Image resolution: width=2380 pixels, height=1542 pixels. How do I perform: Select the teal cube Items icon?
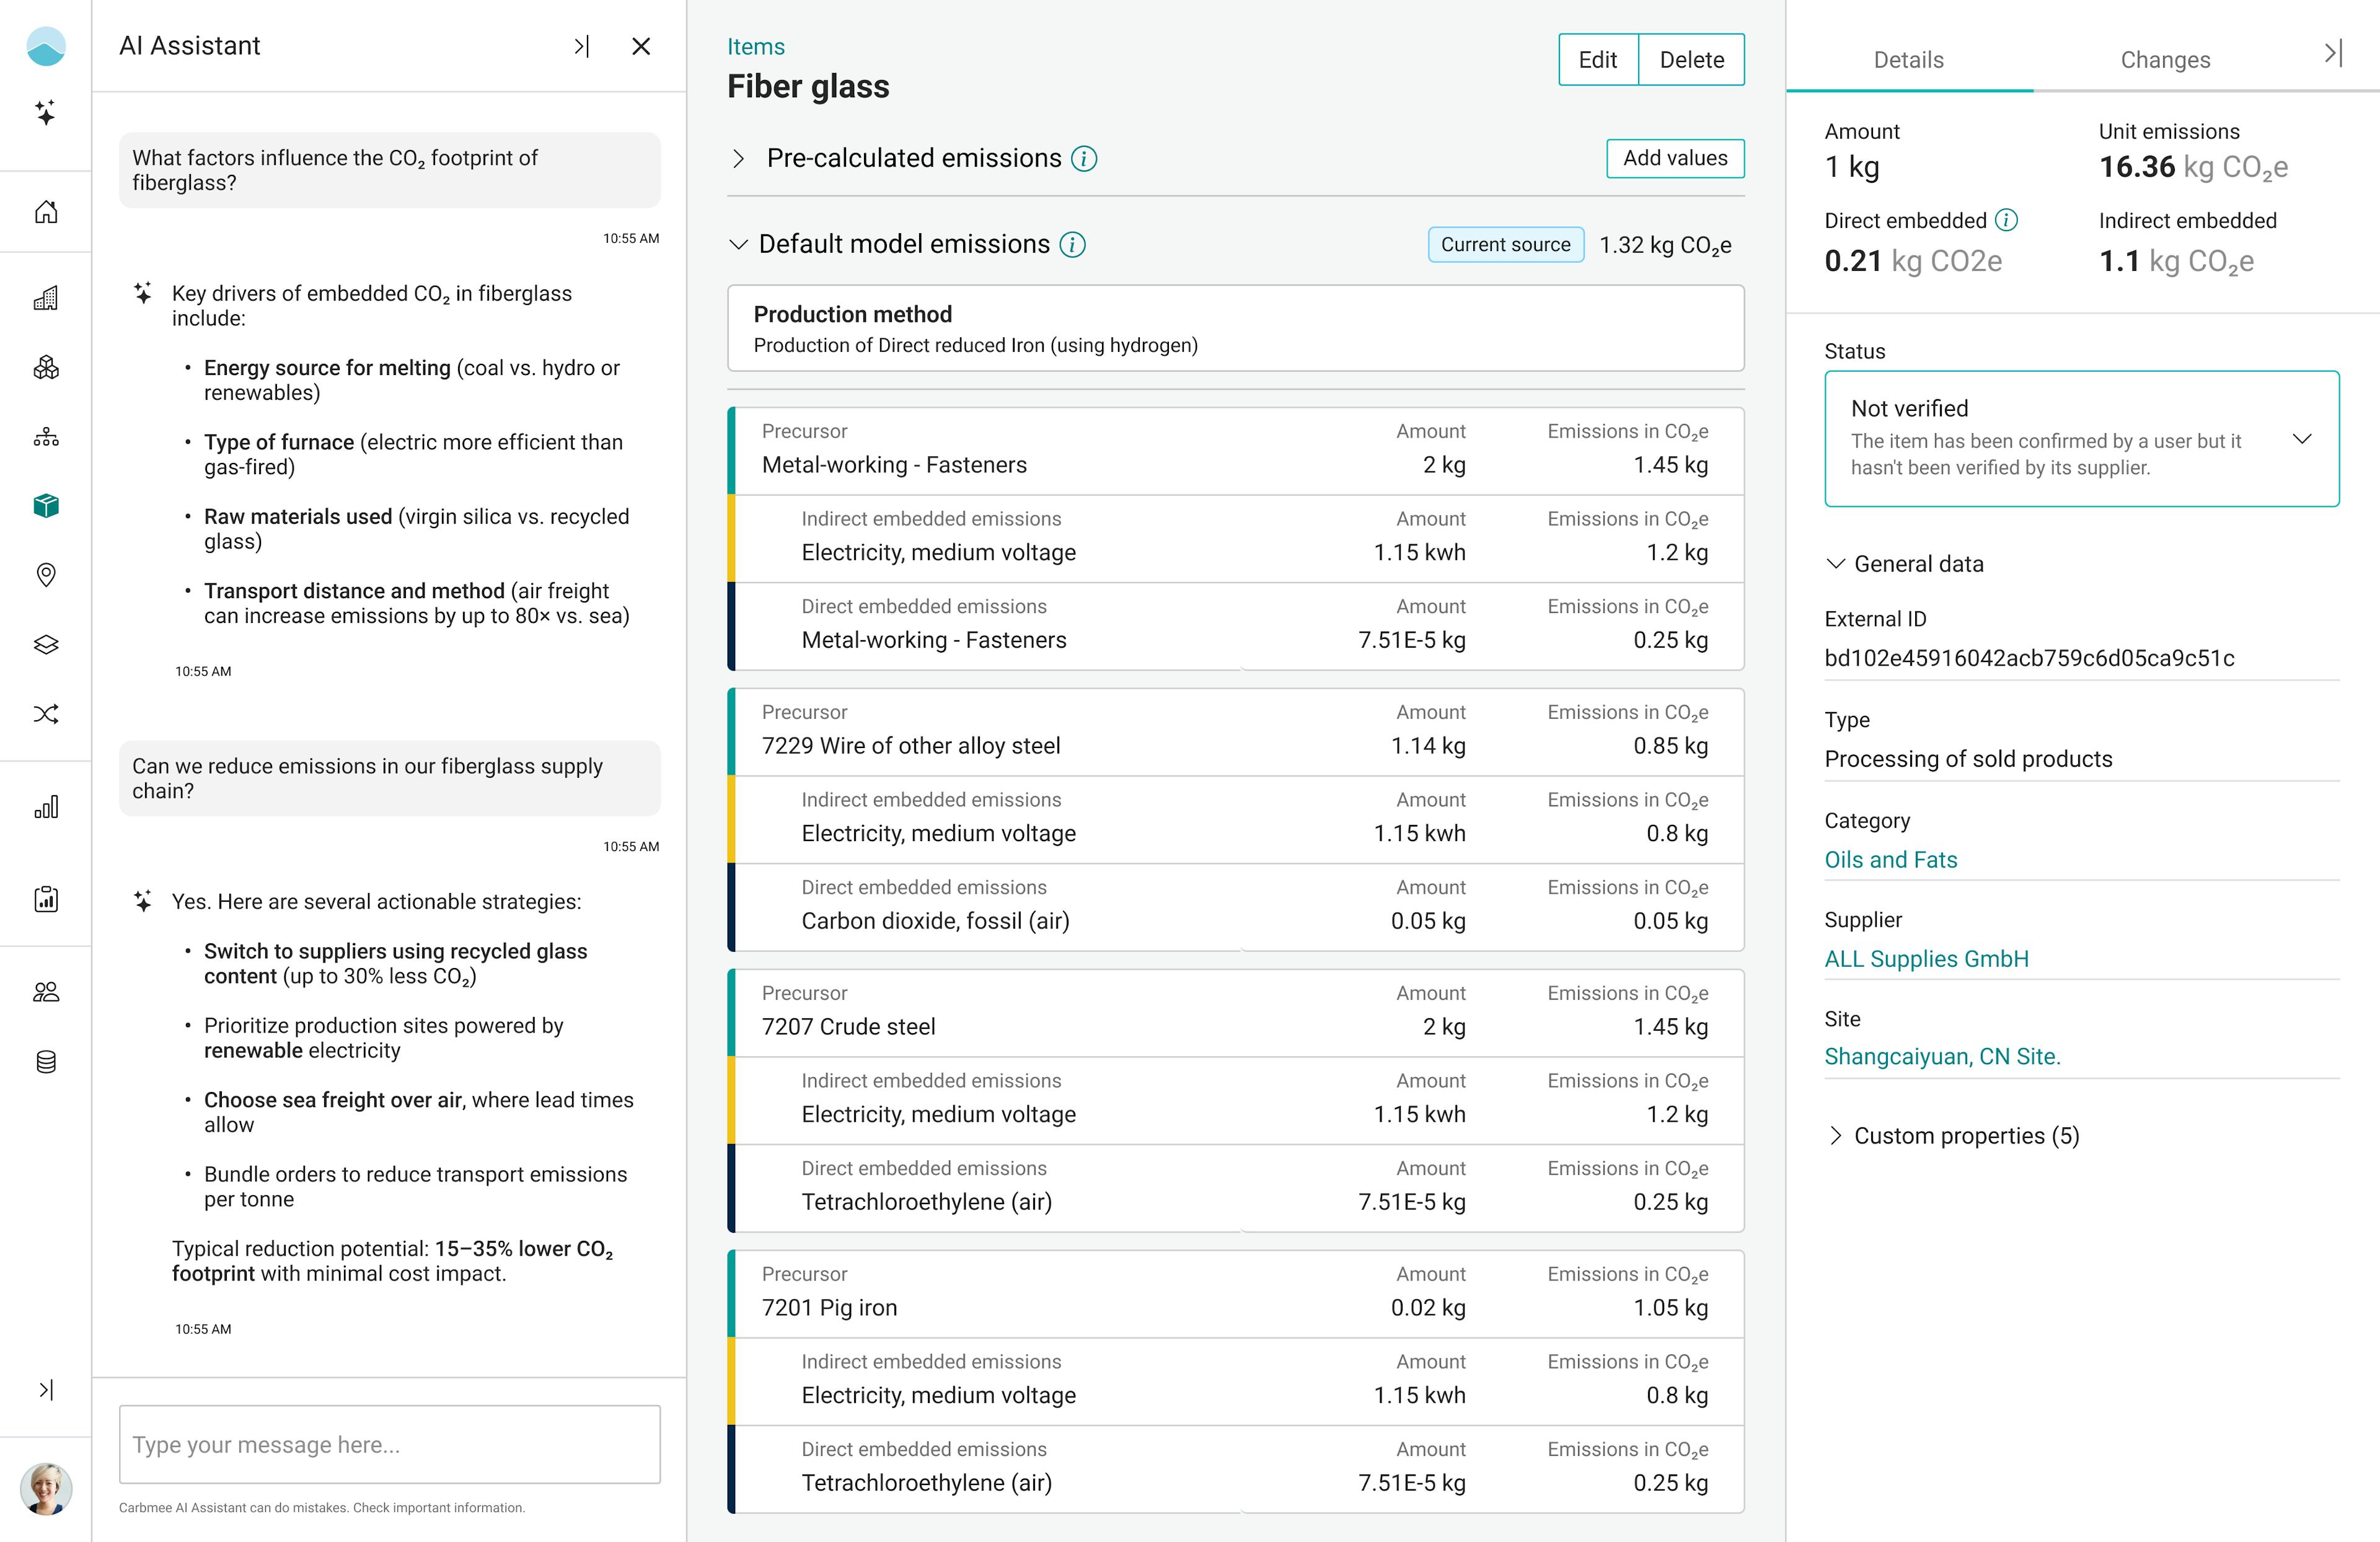click(46, 506)
